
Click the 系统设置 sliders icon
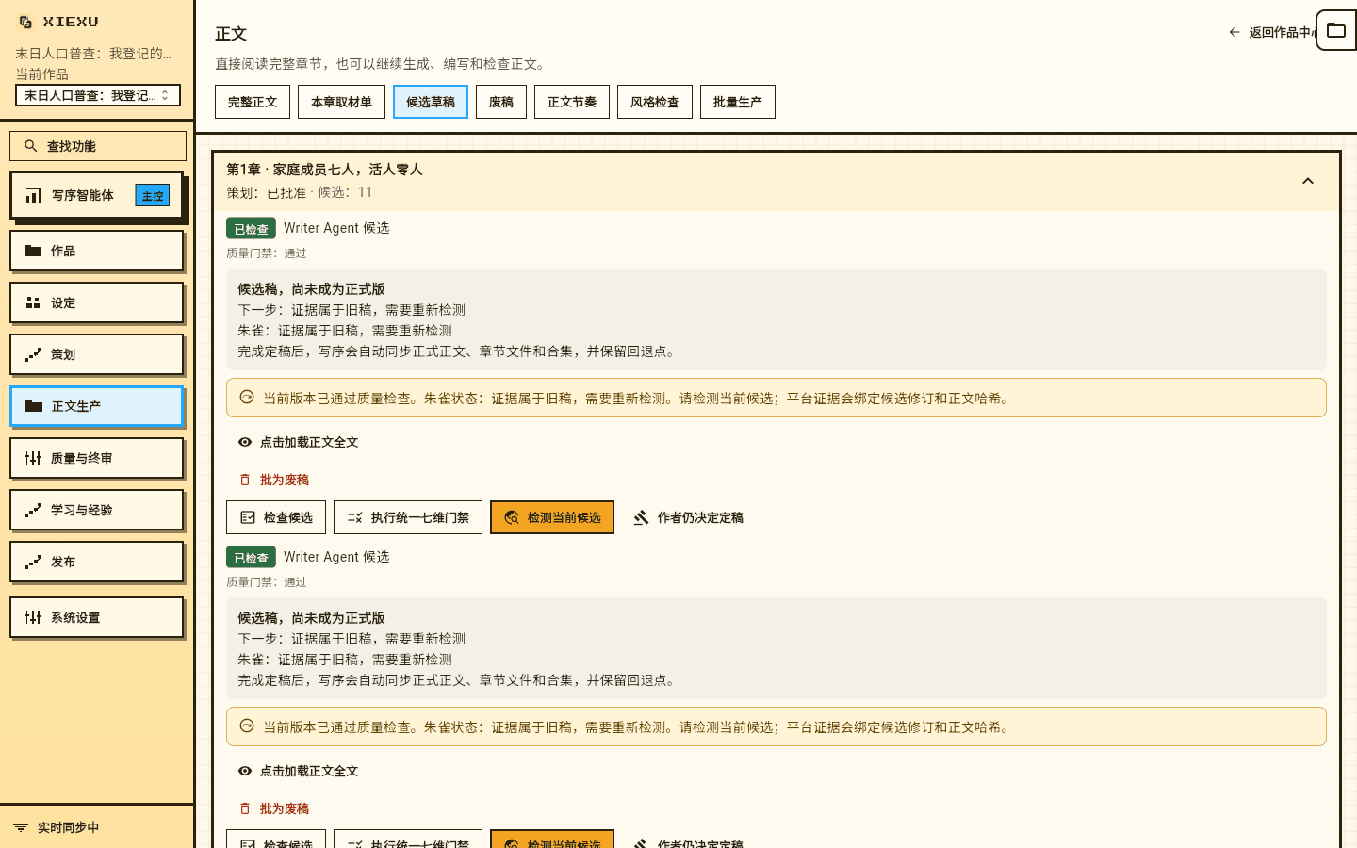[33, 617]
